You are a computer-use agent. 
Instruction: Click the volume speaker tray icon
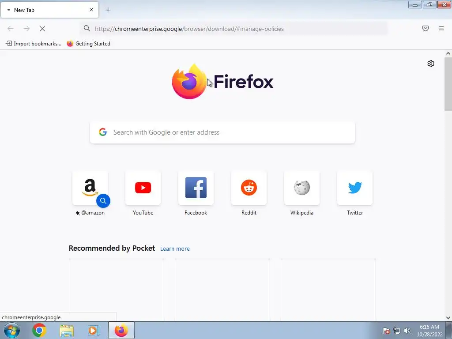(407, 331)
